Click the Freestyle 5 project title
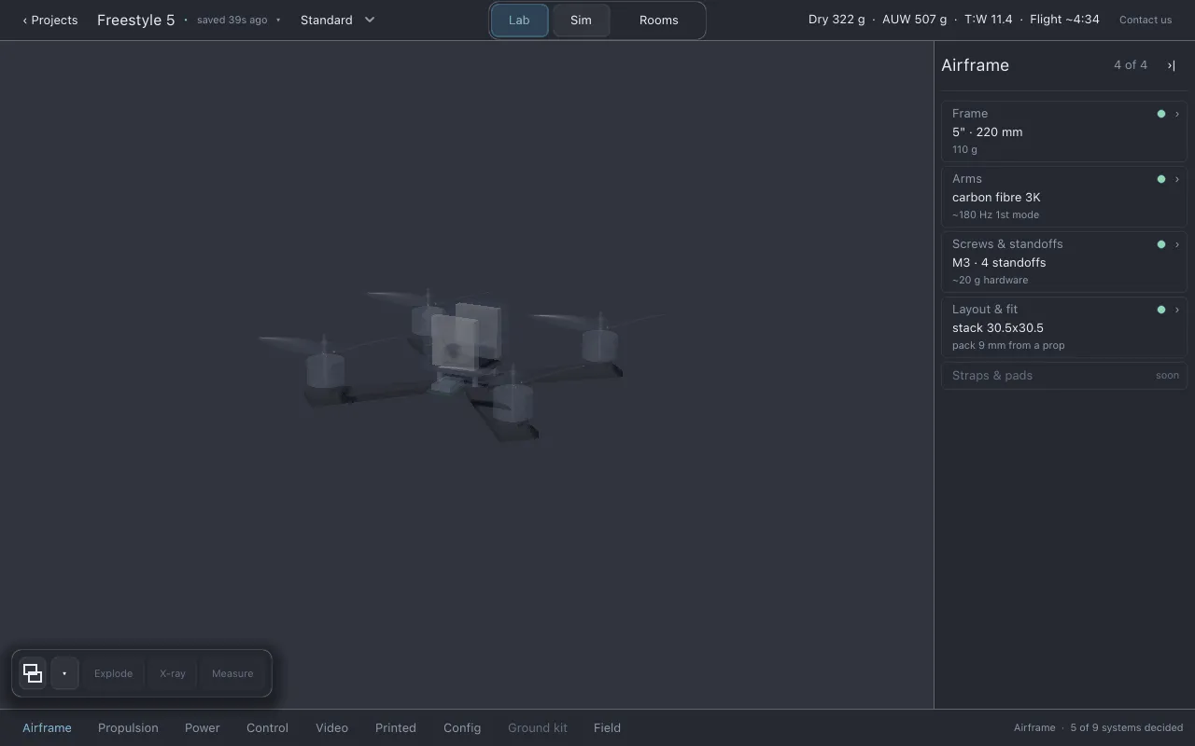 (136, 20)
